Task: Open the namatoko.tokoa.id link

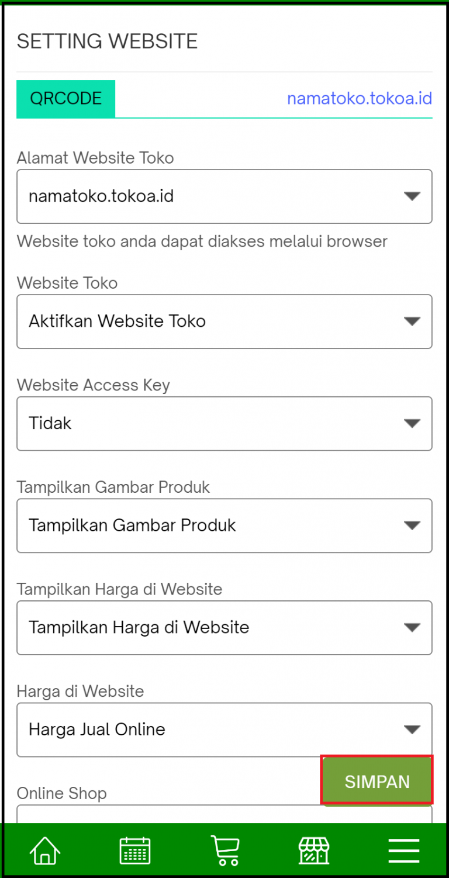Action: click(359, 98)
